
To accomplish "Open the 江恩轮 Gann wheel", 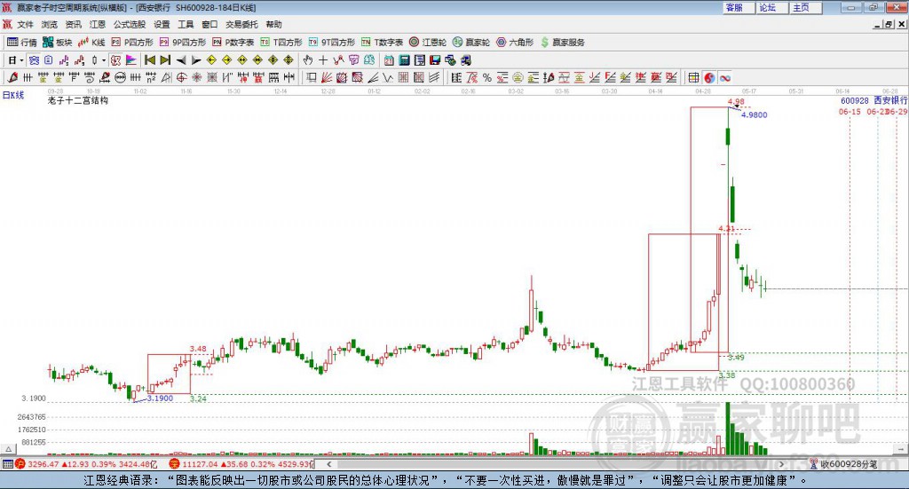I will [428, 43].
